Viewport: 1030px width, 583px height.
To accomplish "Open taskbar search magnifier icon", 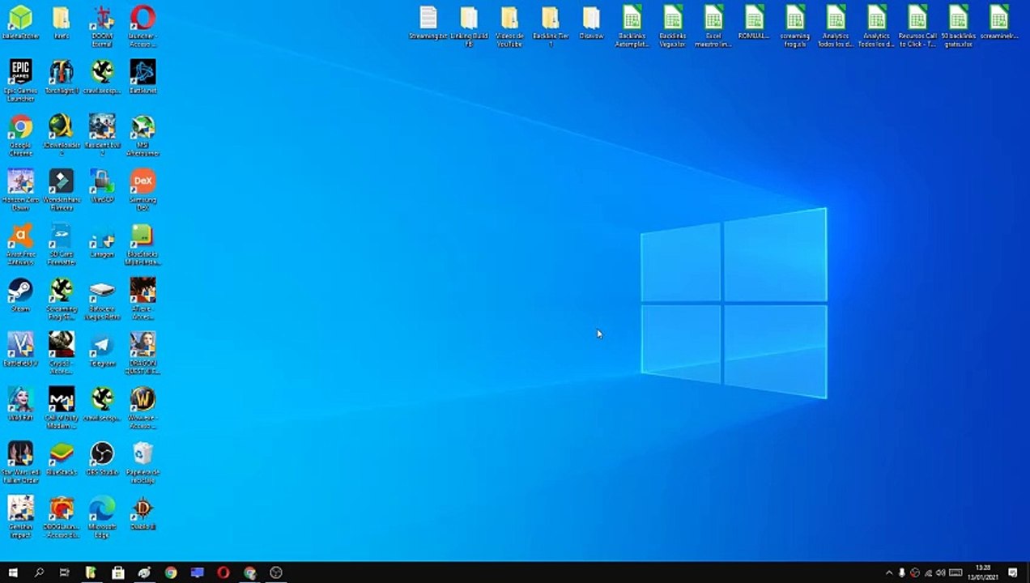I will [39, 572].
